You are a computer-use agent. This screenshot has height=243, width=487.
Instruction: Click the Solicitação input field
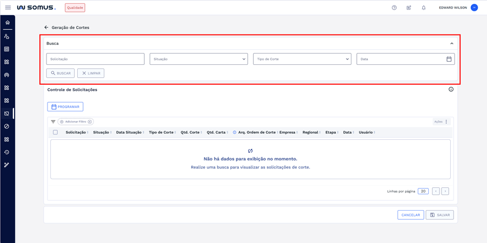[95, 59]
